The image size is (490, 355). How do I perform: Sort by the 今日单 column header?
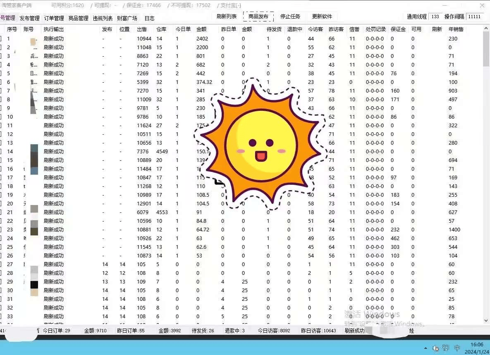[183, 29]
